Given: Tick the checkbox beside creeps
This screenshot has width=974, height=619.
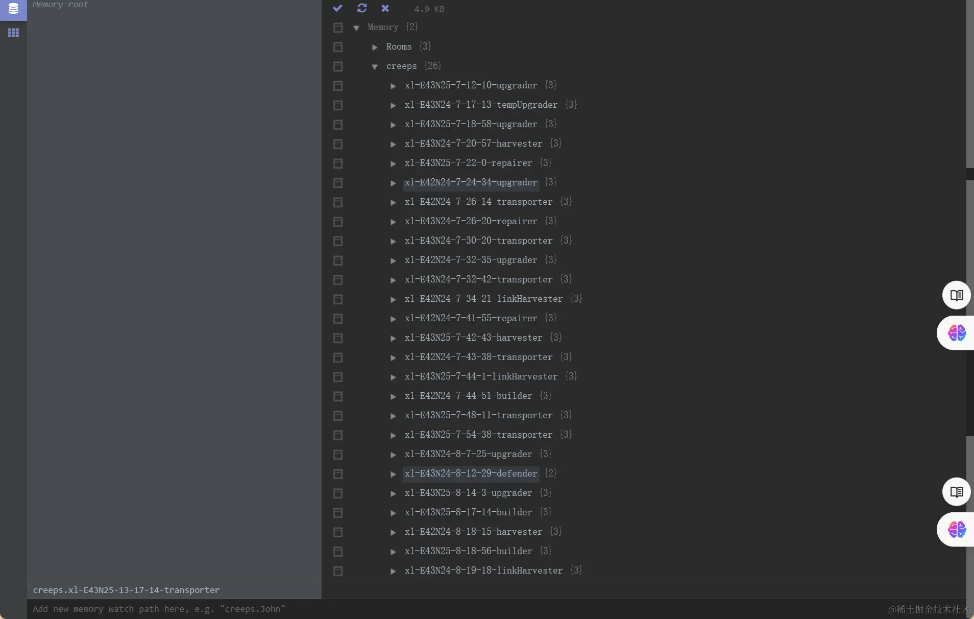Looking at the screenshot, I should pos(338,66).
